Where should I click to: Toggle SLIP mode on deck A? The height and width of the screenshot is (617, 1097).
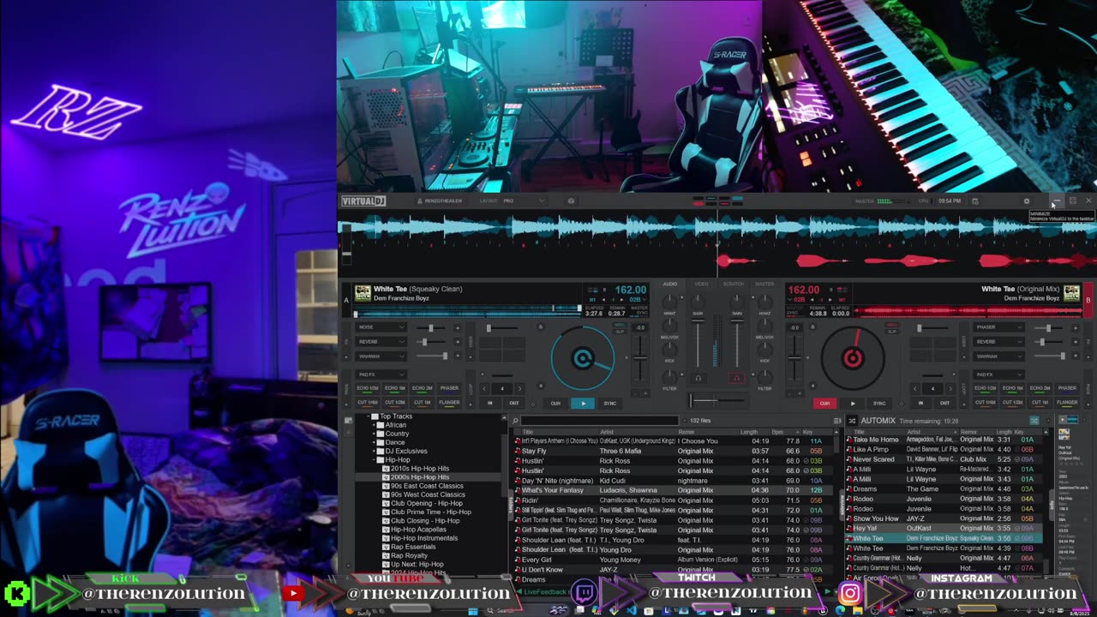(620, 331)
